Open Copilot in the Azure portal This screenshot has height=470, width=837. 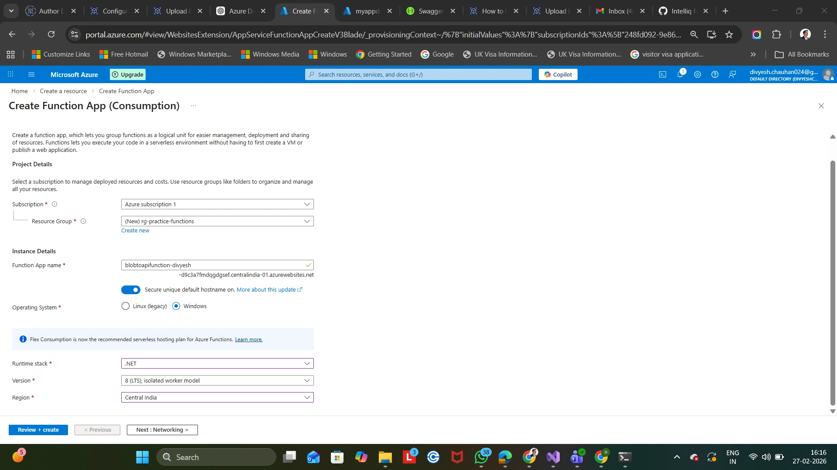[x=558, y=74]
